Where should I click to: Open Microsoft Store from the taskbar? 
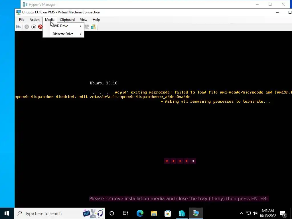pyautogui.click(x=168, y=213)
